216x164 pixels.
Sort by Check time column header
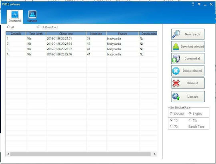66,34
